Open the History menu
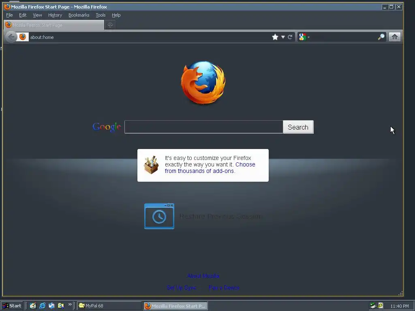The height and width of the screenshot is (311, 415). tap(55, 15)
